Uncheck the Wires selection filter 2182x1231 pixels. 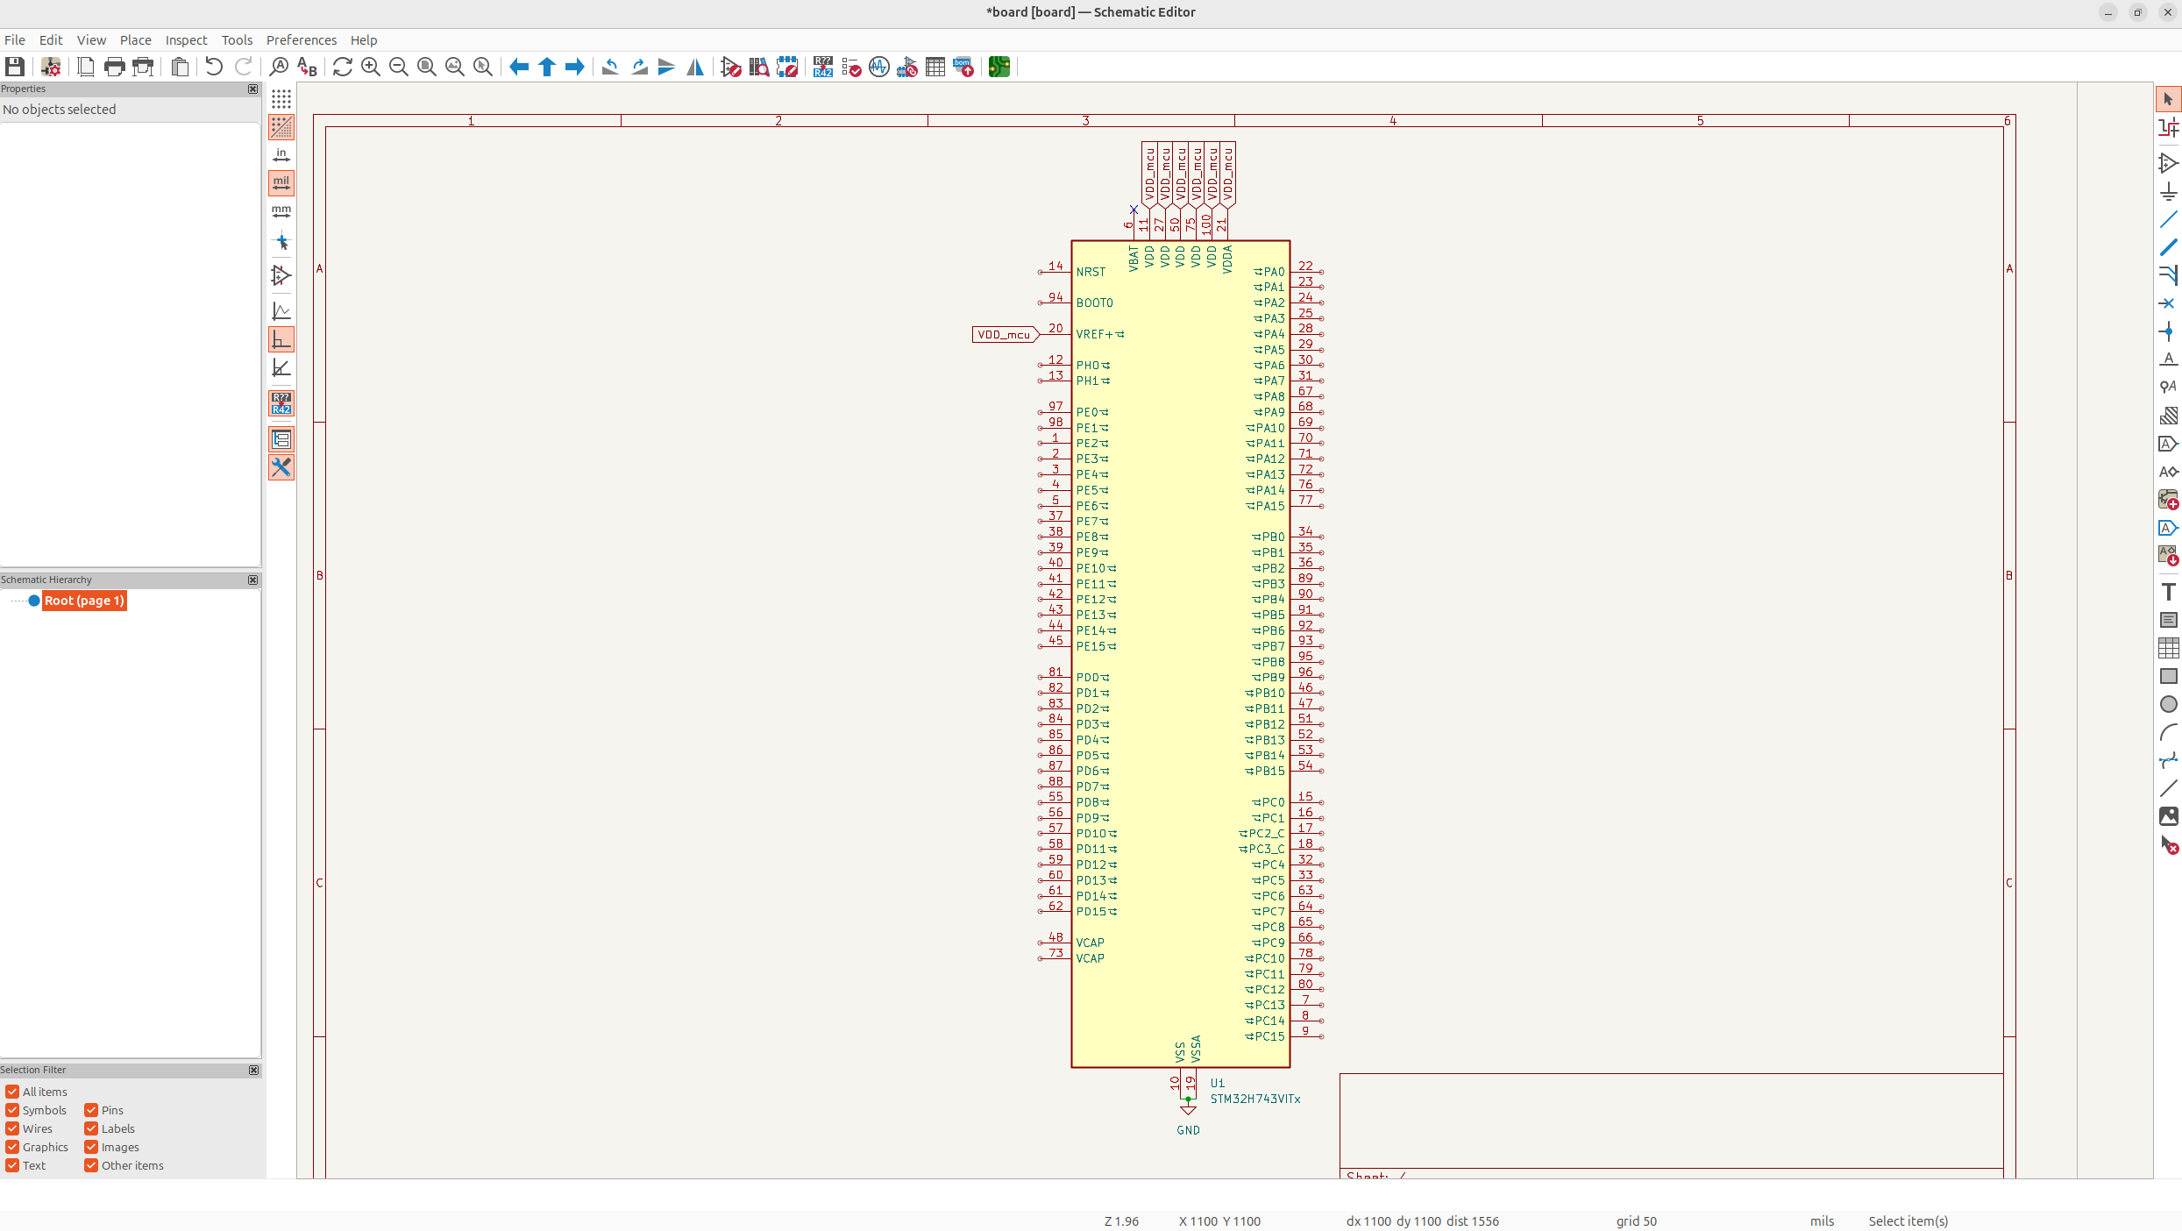[12, 1128]
